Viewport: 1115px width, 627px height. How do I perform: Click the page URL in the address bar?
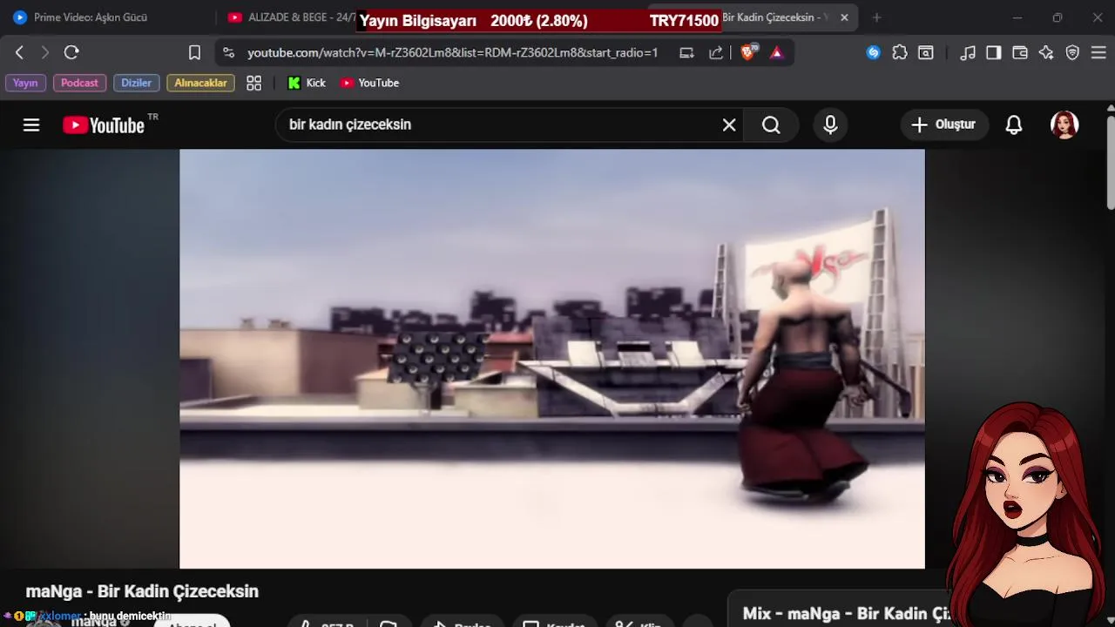click(x=452, y=53)
